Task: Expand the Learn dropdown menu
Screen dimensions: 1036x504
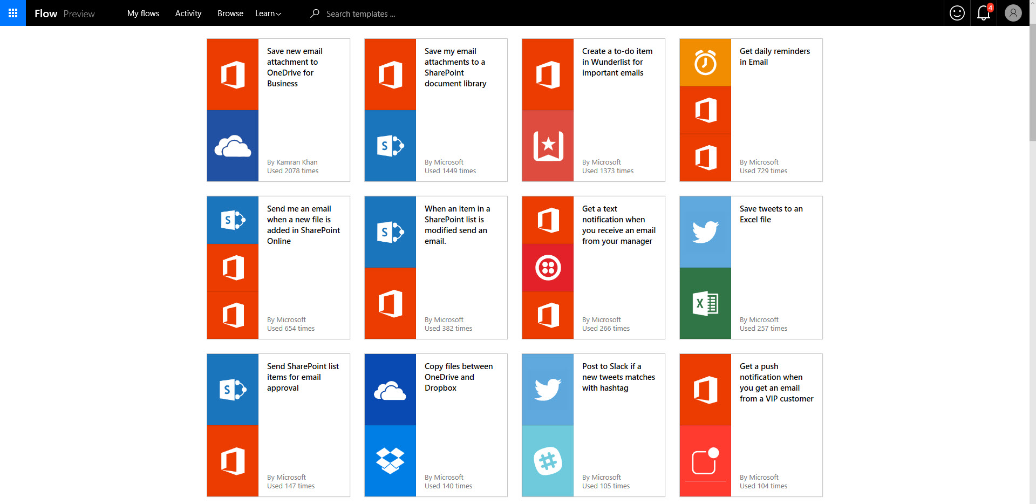Action: [x=268, y=13]
